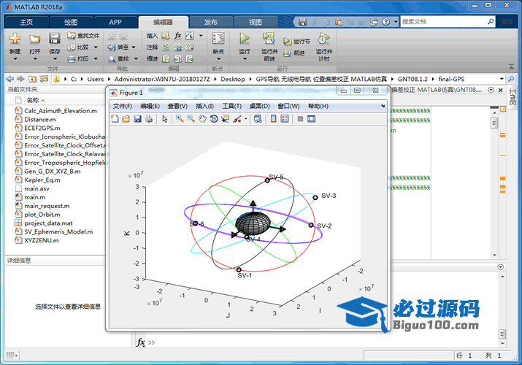Viewport: 522px width, 365px height.
Task: Open the 插入(I) menu in Figure 1
Action: (x=204, y=106)
